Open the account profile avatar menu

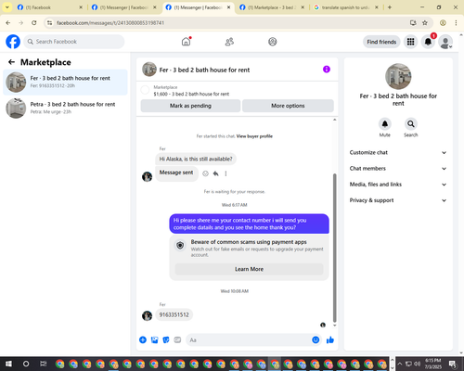tap(445, 42)
